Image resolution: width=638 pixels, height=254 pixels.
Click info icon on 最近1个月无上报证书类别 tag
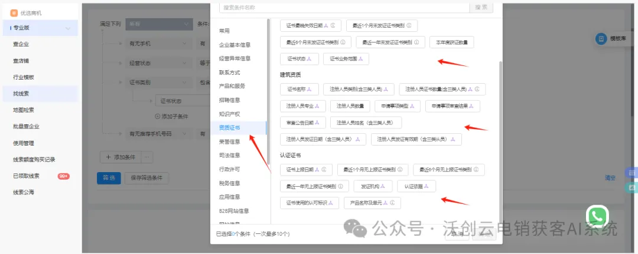(x=399, y=169)
